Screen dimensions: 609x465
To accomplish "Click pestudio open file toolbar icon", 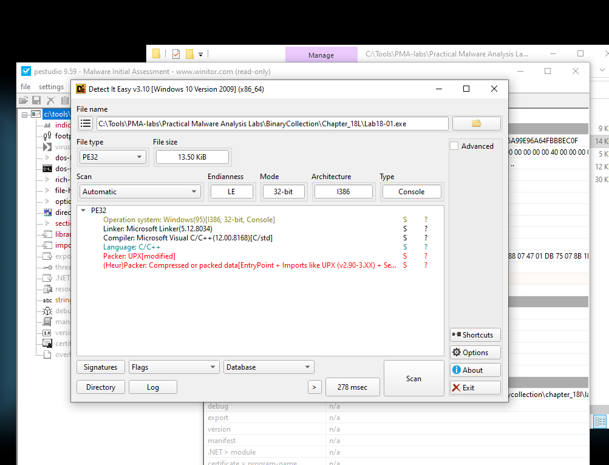I will pyautogui.click(x=23, y=100).
